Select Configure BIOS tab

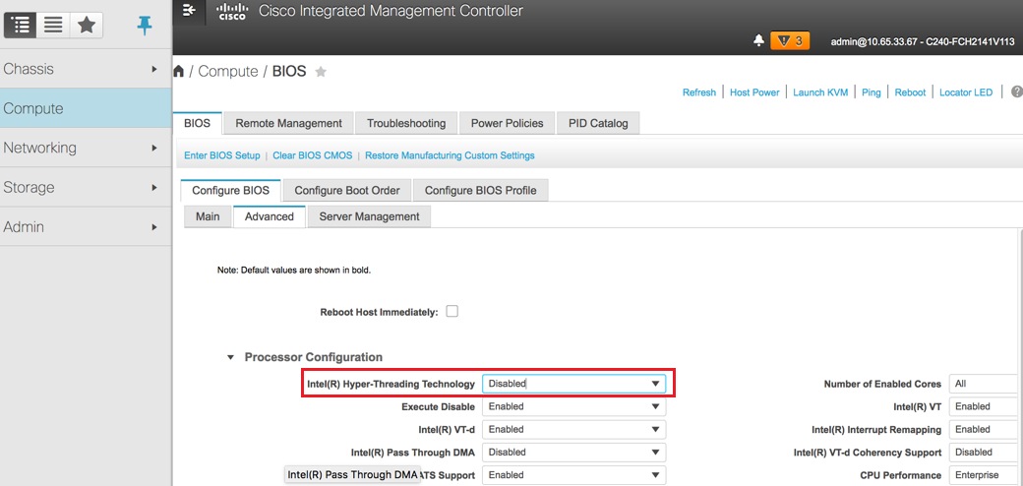(x=230, y=191)
